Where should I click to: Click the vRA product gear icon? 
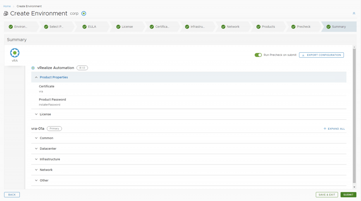[x=15, y=53]
